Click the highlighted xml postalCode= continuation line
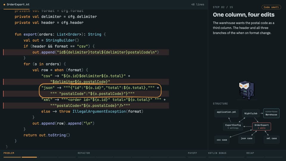Image resolution: width=286 pixels, height=161 pixels. click(86, 106)
